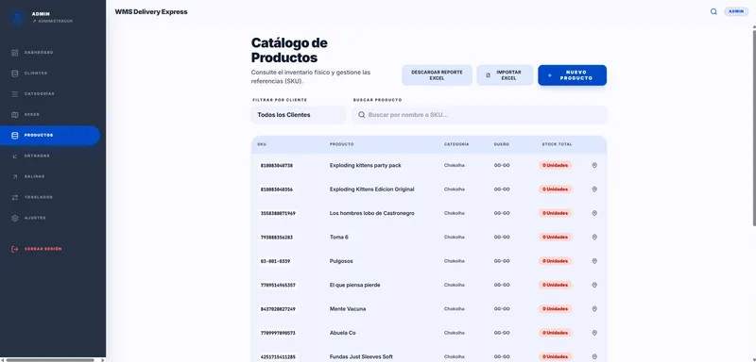Open location pin for Exploding Kittens Edicion Original
Viewport: 756px width, 362px height.
(594, 189)
